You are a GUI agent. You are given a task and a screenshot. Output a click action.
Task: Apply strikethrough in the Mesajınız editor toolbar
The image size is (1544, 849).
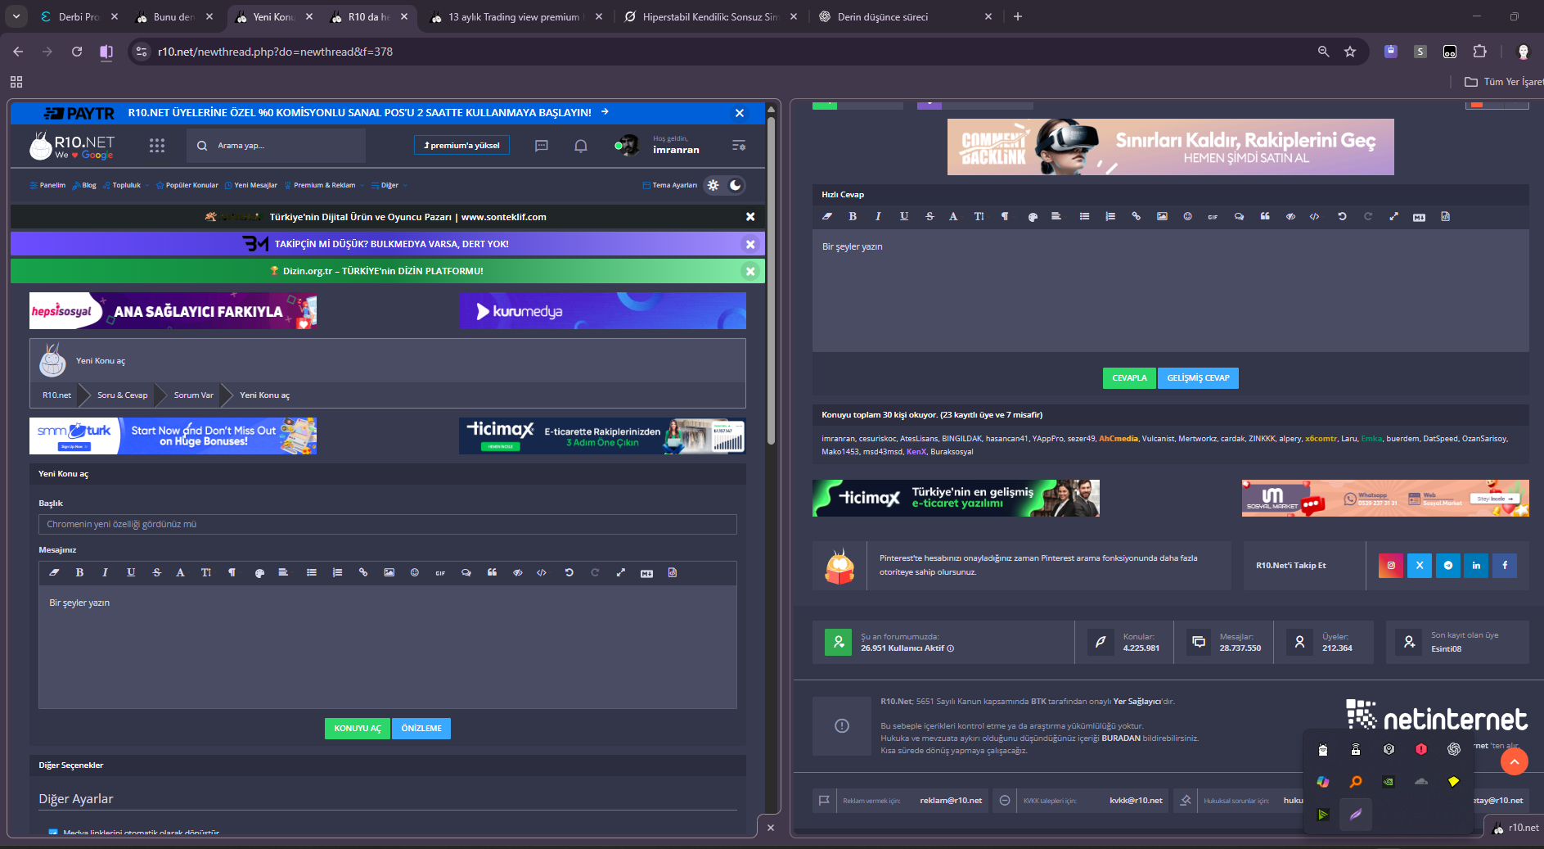[x=157, y=573]
